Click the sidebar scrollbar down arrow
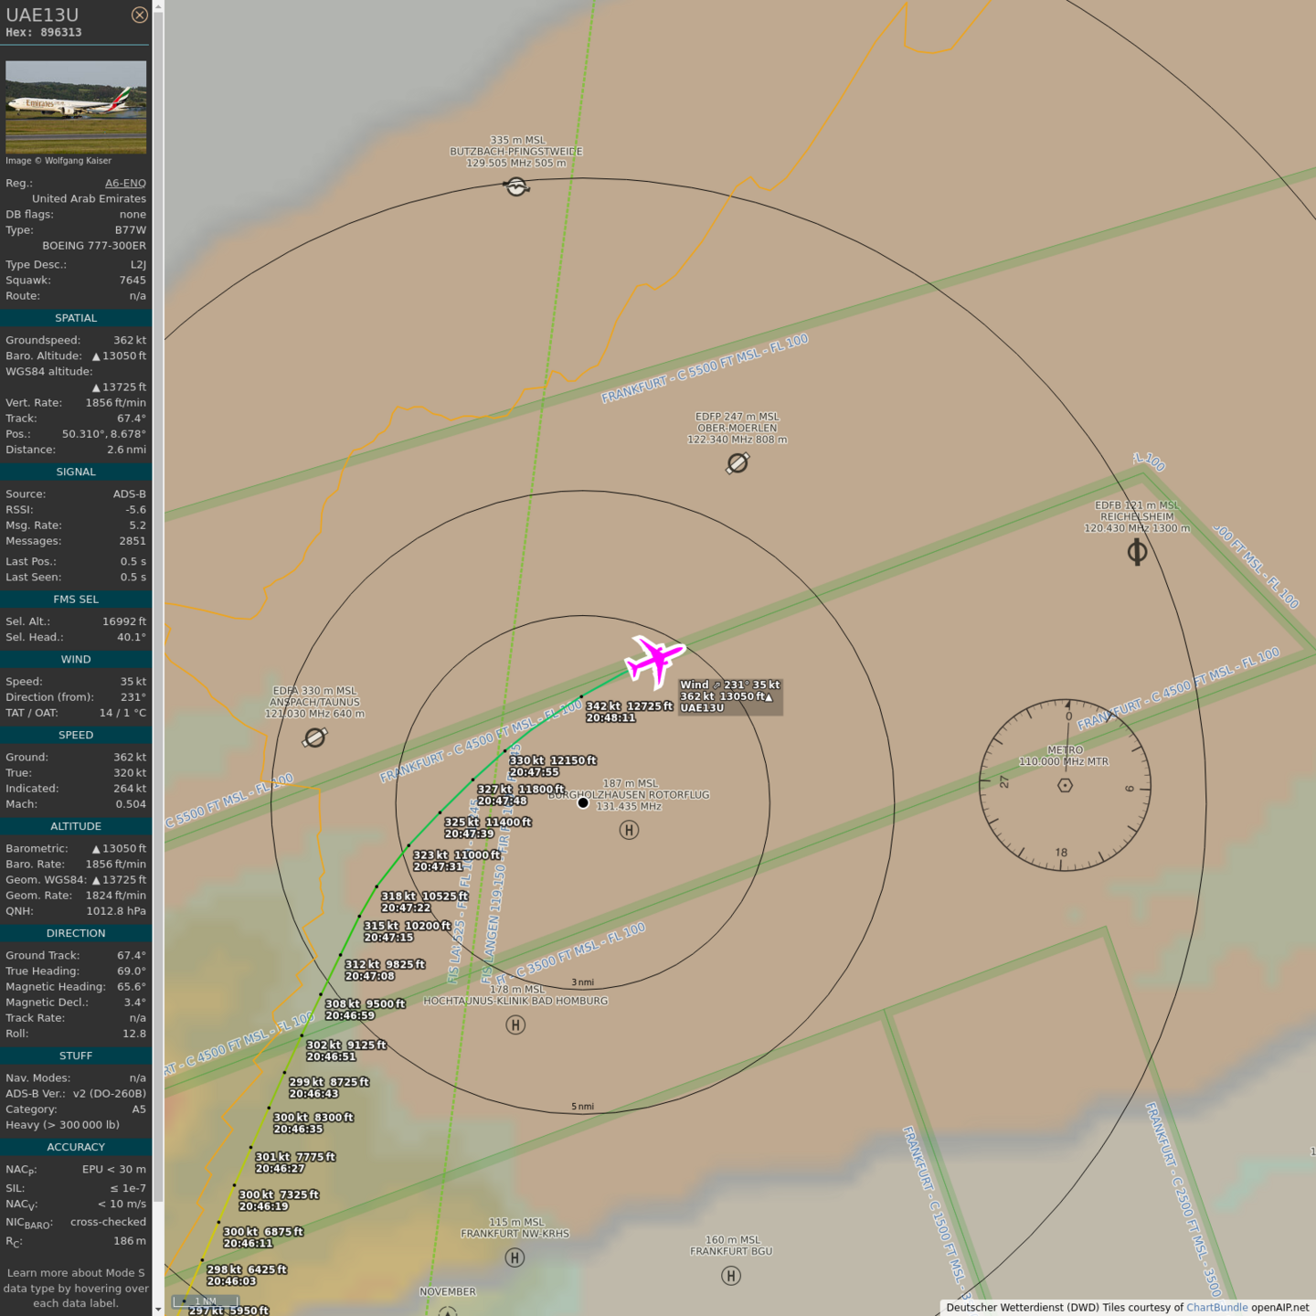Screen dimensions: 1316x1316 point(158,1309)
